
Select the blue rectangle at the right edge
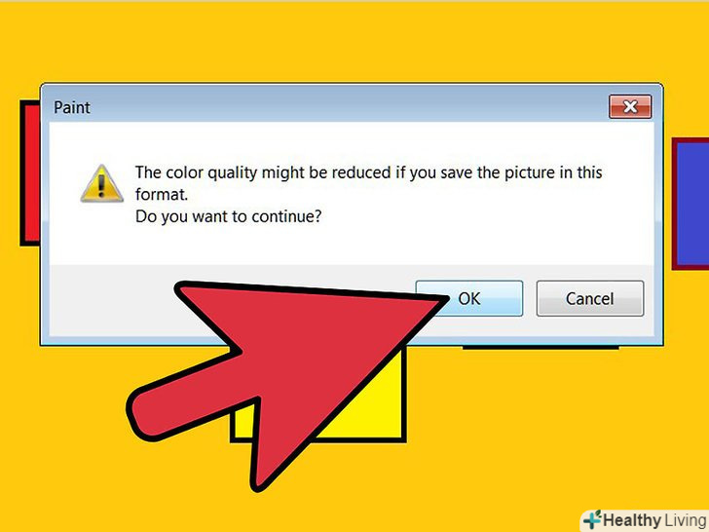[692, 204]
